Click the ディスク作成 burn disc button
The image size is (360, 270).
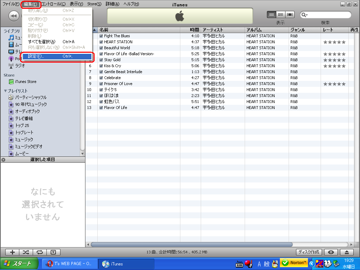pos(309,252)
